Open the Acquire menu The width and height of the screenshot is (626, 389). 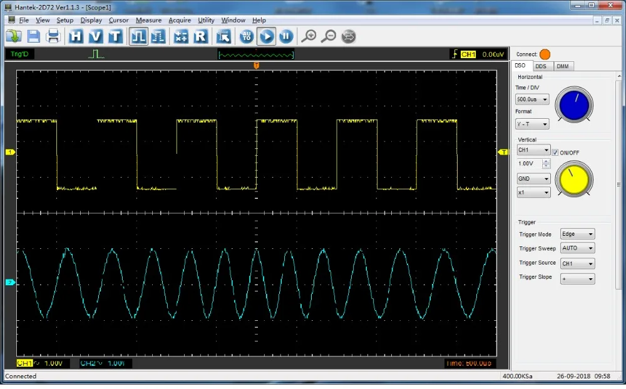[x=180, y=20]
